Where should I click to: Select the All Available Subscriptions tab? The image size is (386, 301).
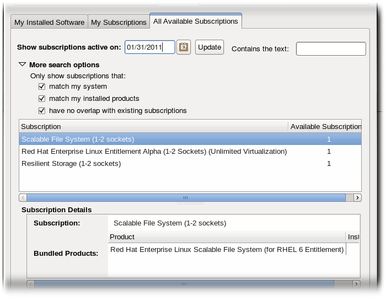(x=196, y=21)
